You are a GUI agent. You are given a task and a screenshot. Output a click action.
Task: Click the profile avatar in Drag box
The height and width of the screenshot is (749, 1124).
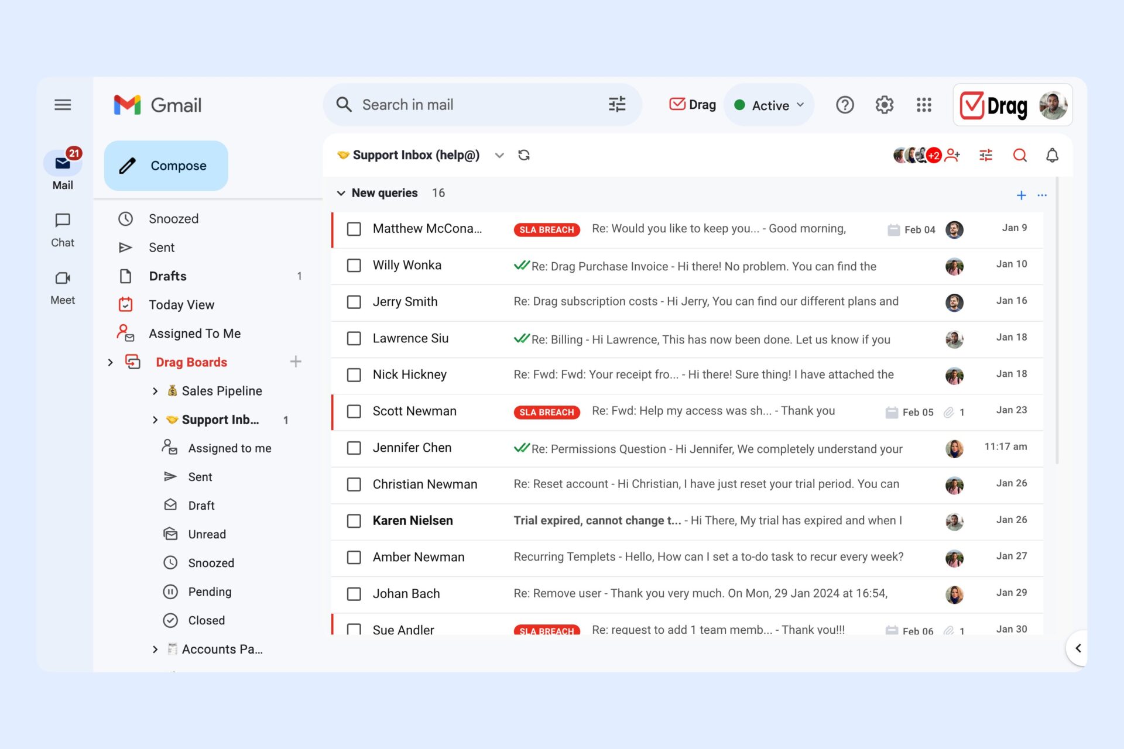(x=1053, y=105)
